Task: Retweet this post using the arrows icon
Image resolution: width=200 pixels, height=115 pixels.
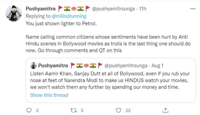Action: [x=74, y=110]
